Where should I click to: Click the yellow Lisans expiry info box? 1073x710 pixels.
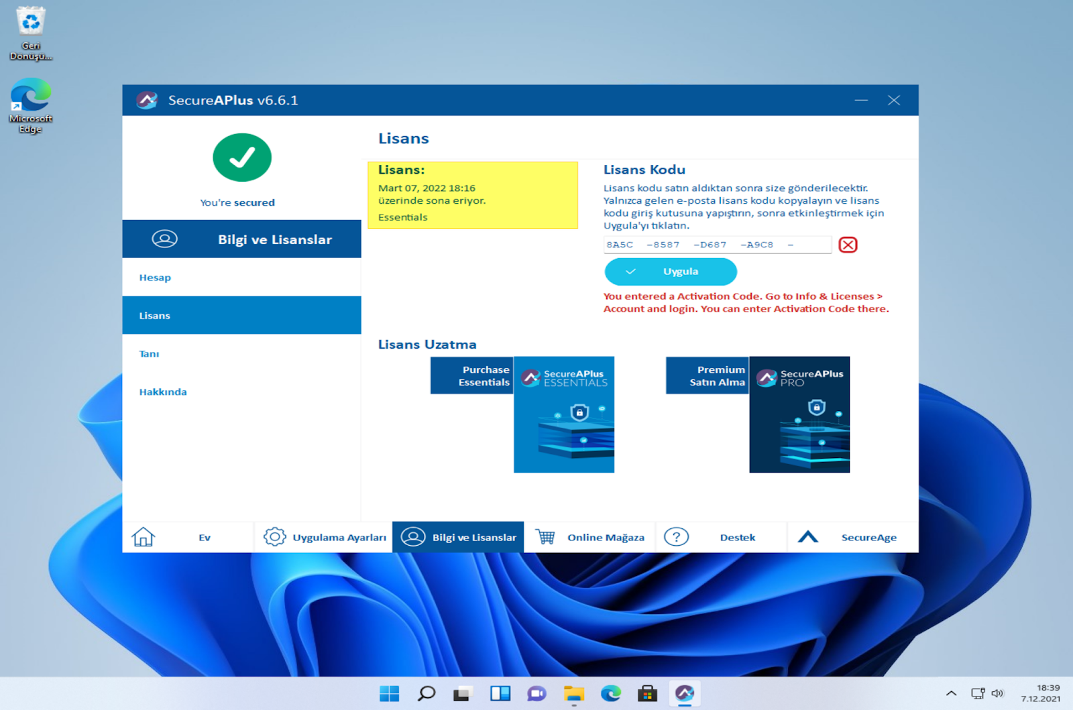pyautogui.click(x=473, y=195)
